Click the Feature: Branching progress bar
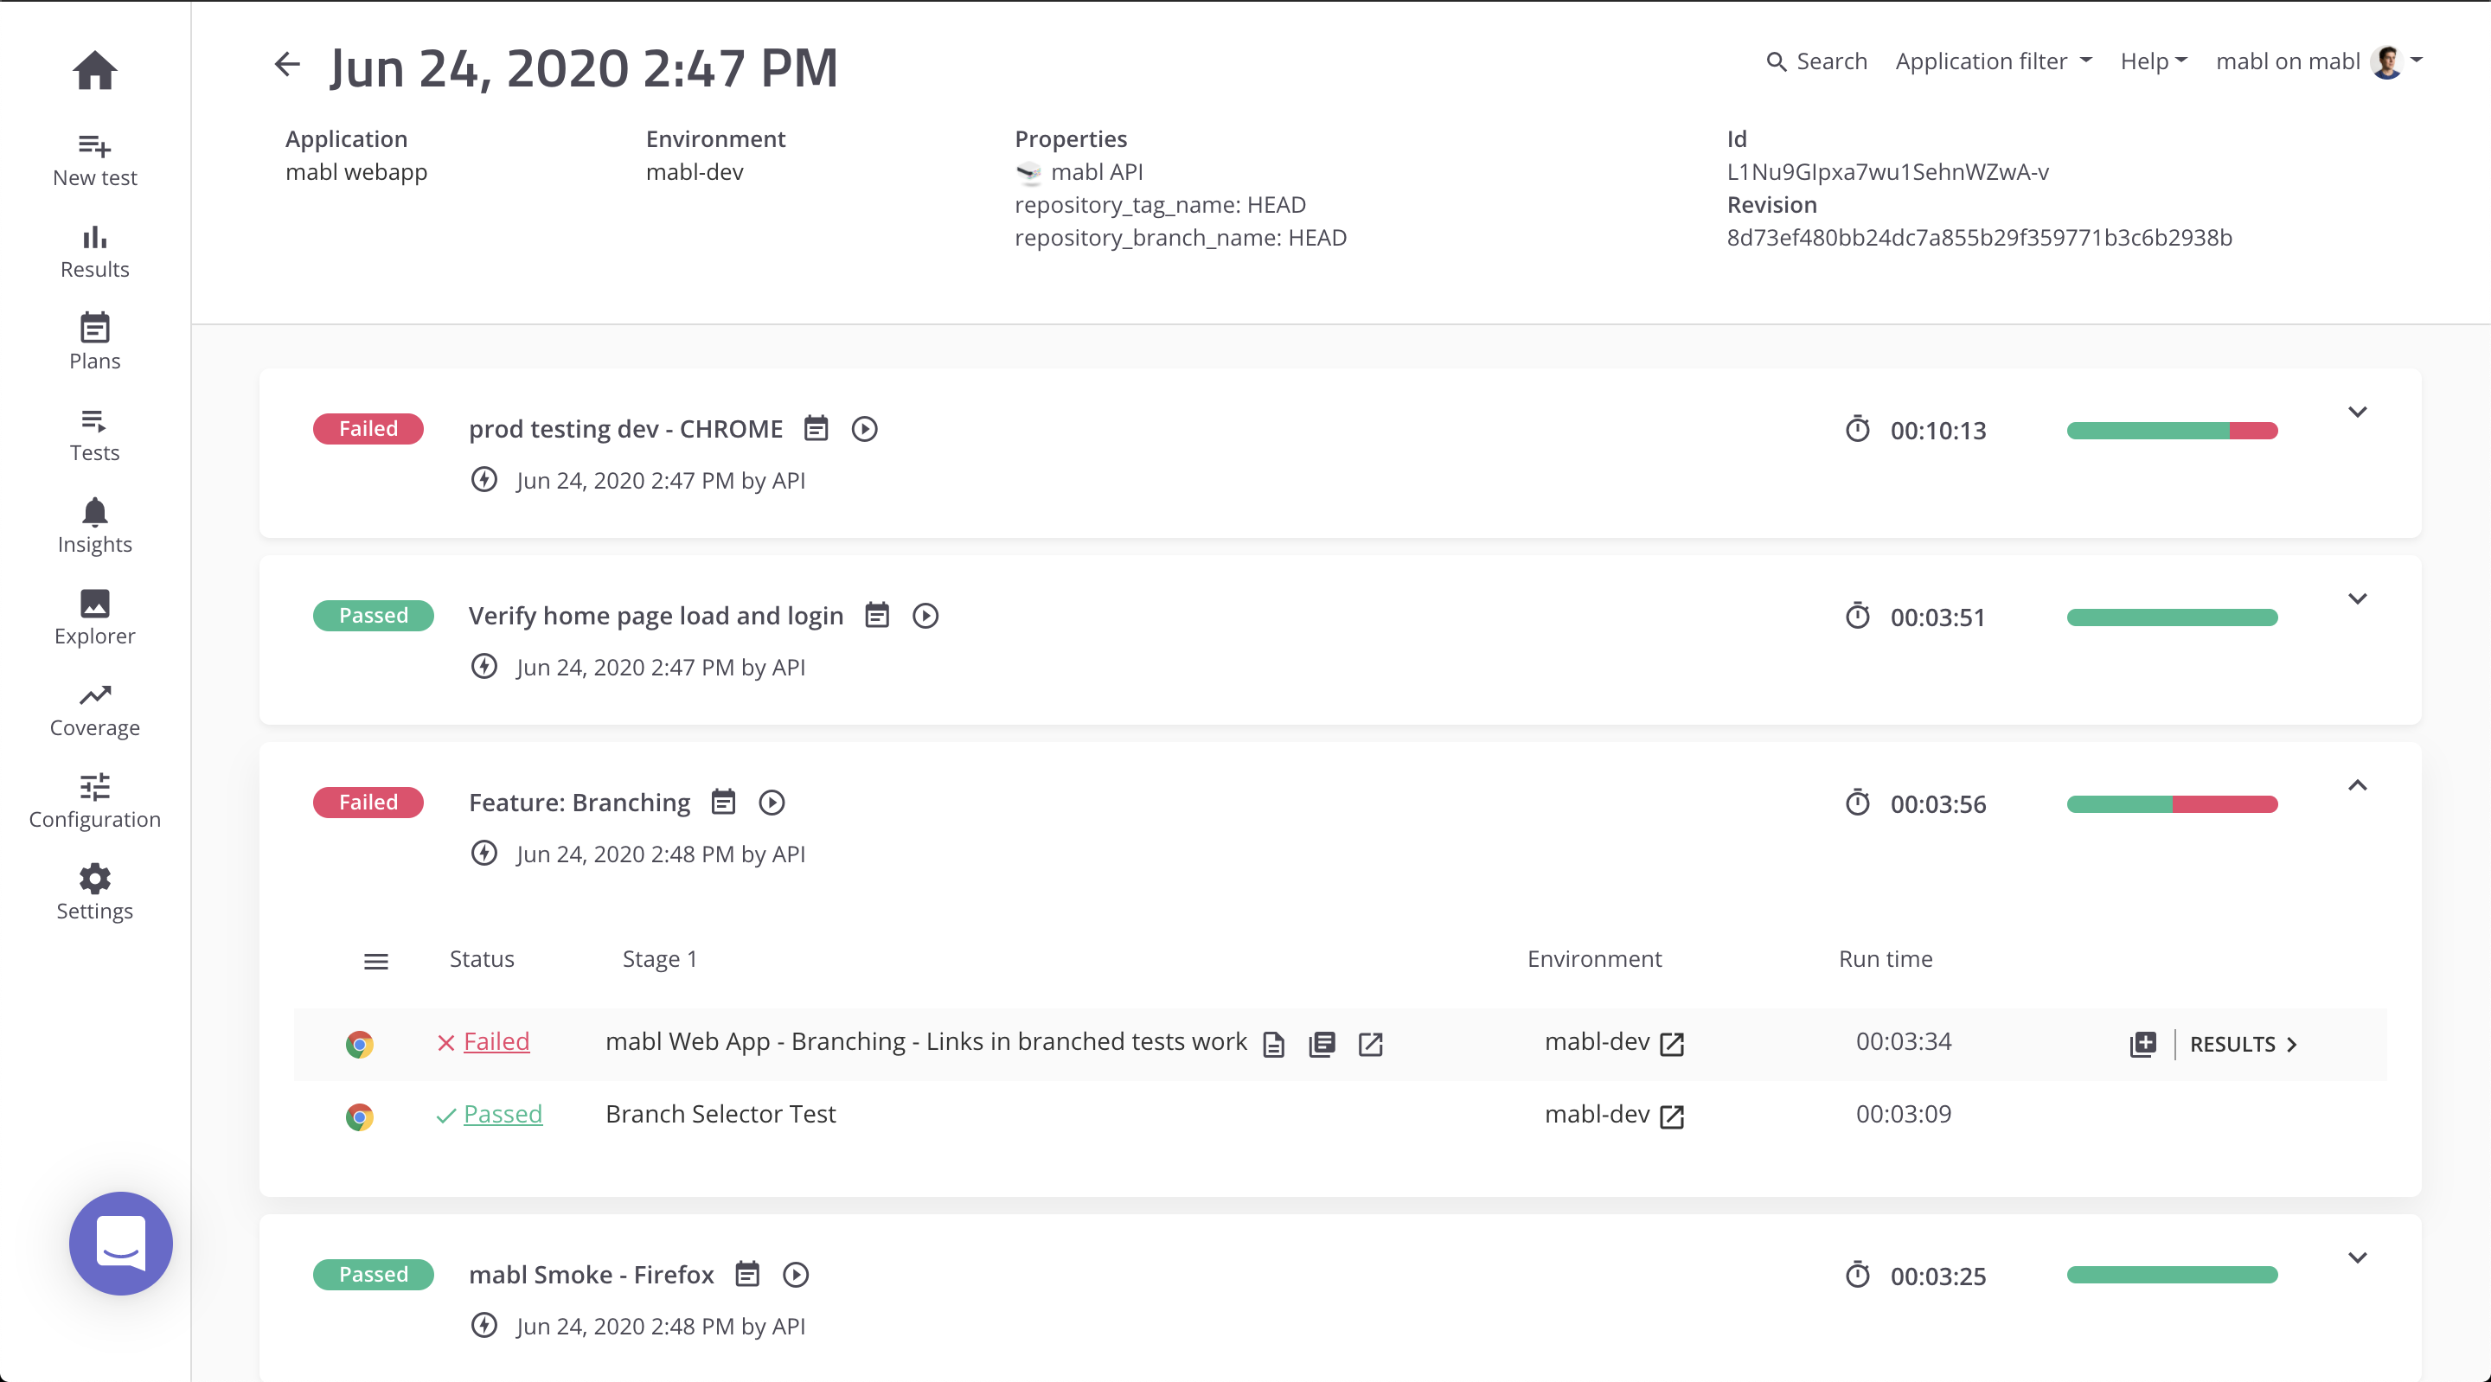The height and width of the screenshot is (1382, 2491). 2172,803
